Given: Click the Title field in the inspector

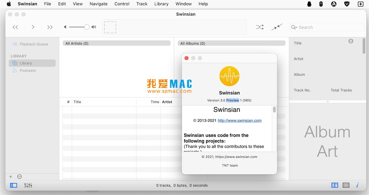Looking at the screenshot, I should 298,43.
